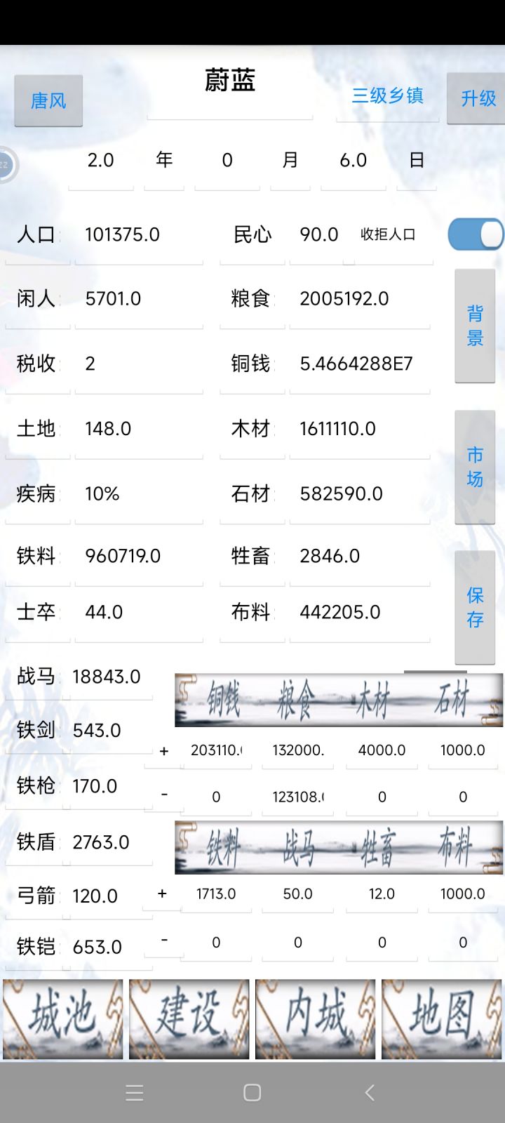
Task: Tap the Android home button
Action: click(252, 1093)
